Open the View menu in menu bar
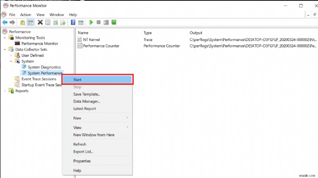The image size is (318, 178). click(x=41, y=15)
